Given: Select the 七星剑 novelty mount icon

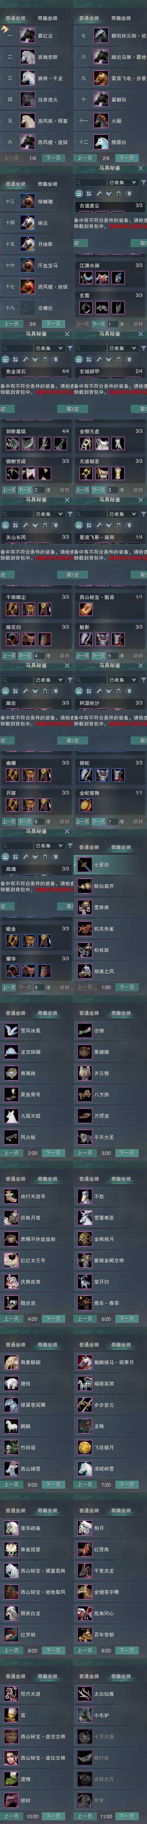Looking at the screenshot, I should pyautogui.click(x=84, y=865).
